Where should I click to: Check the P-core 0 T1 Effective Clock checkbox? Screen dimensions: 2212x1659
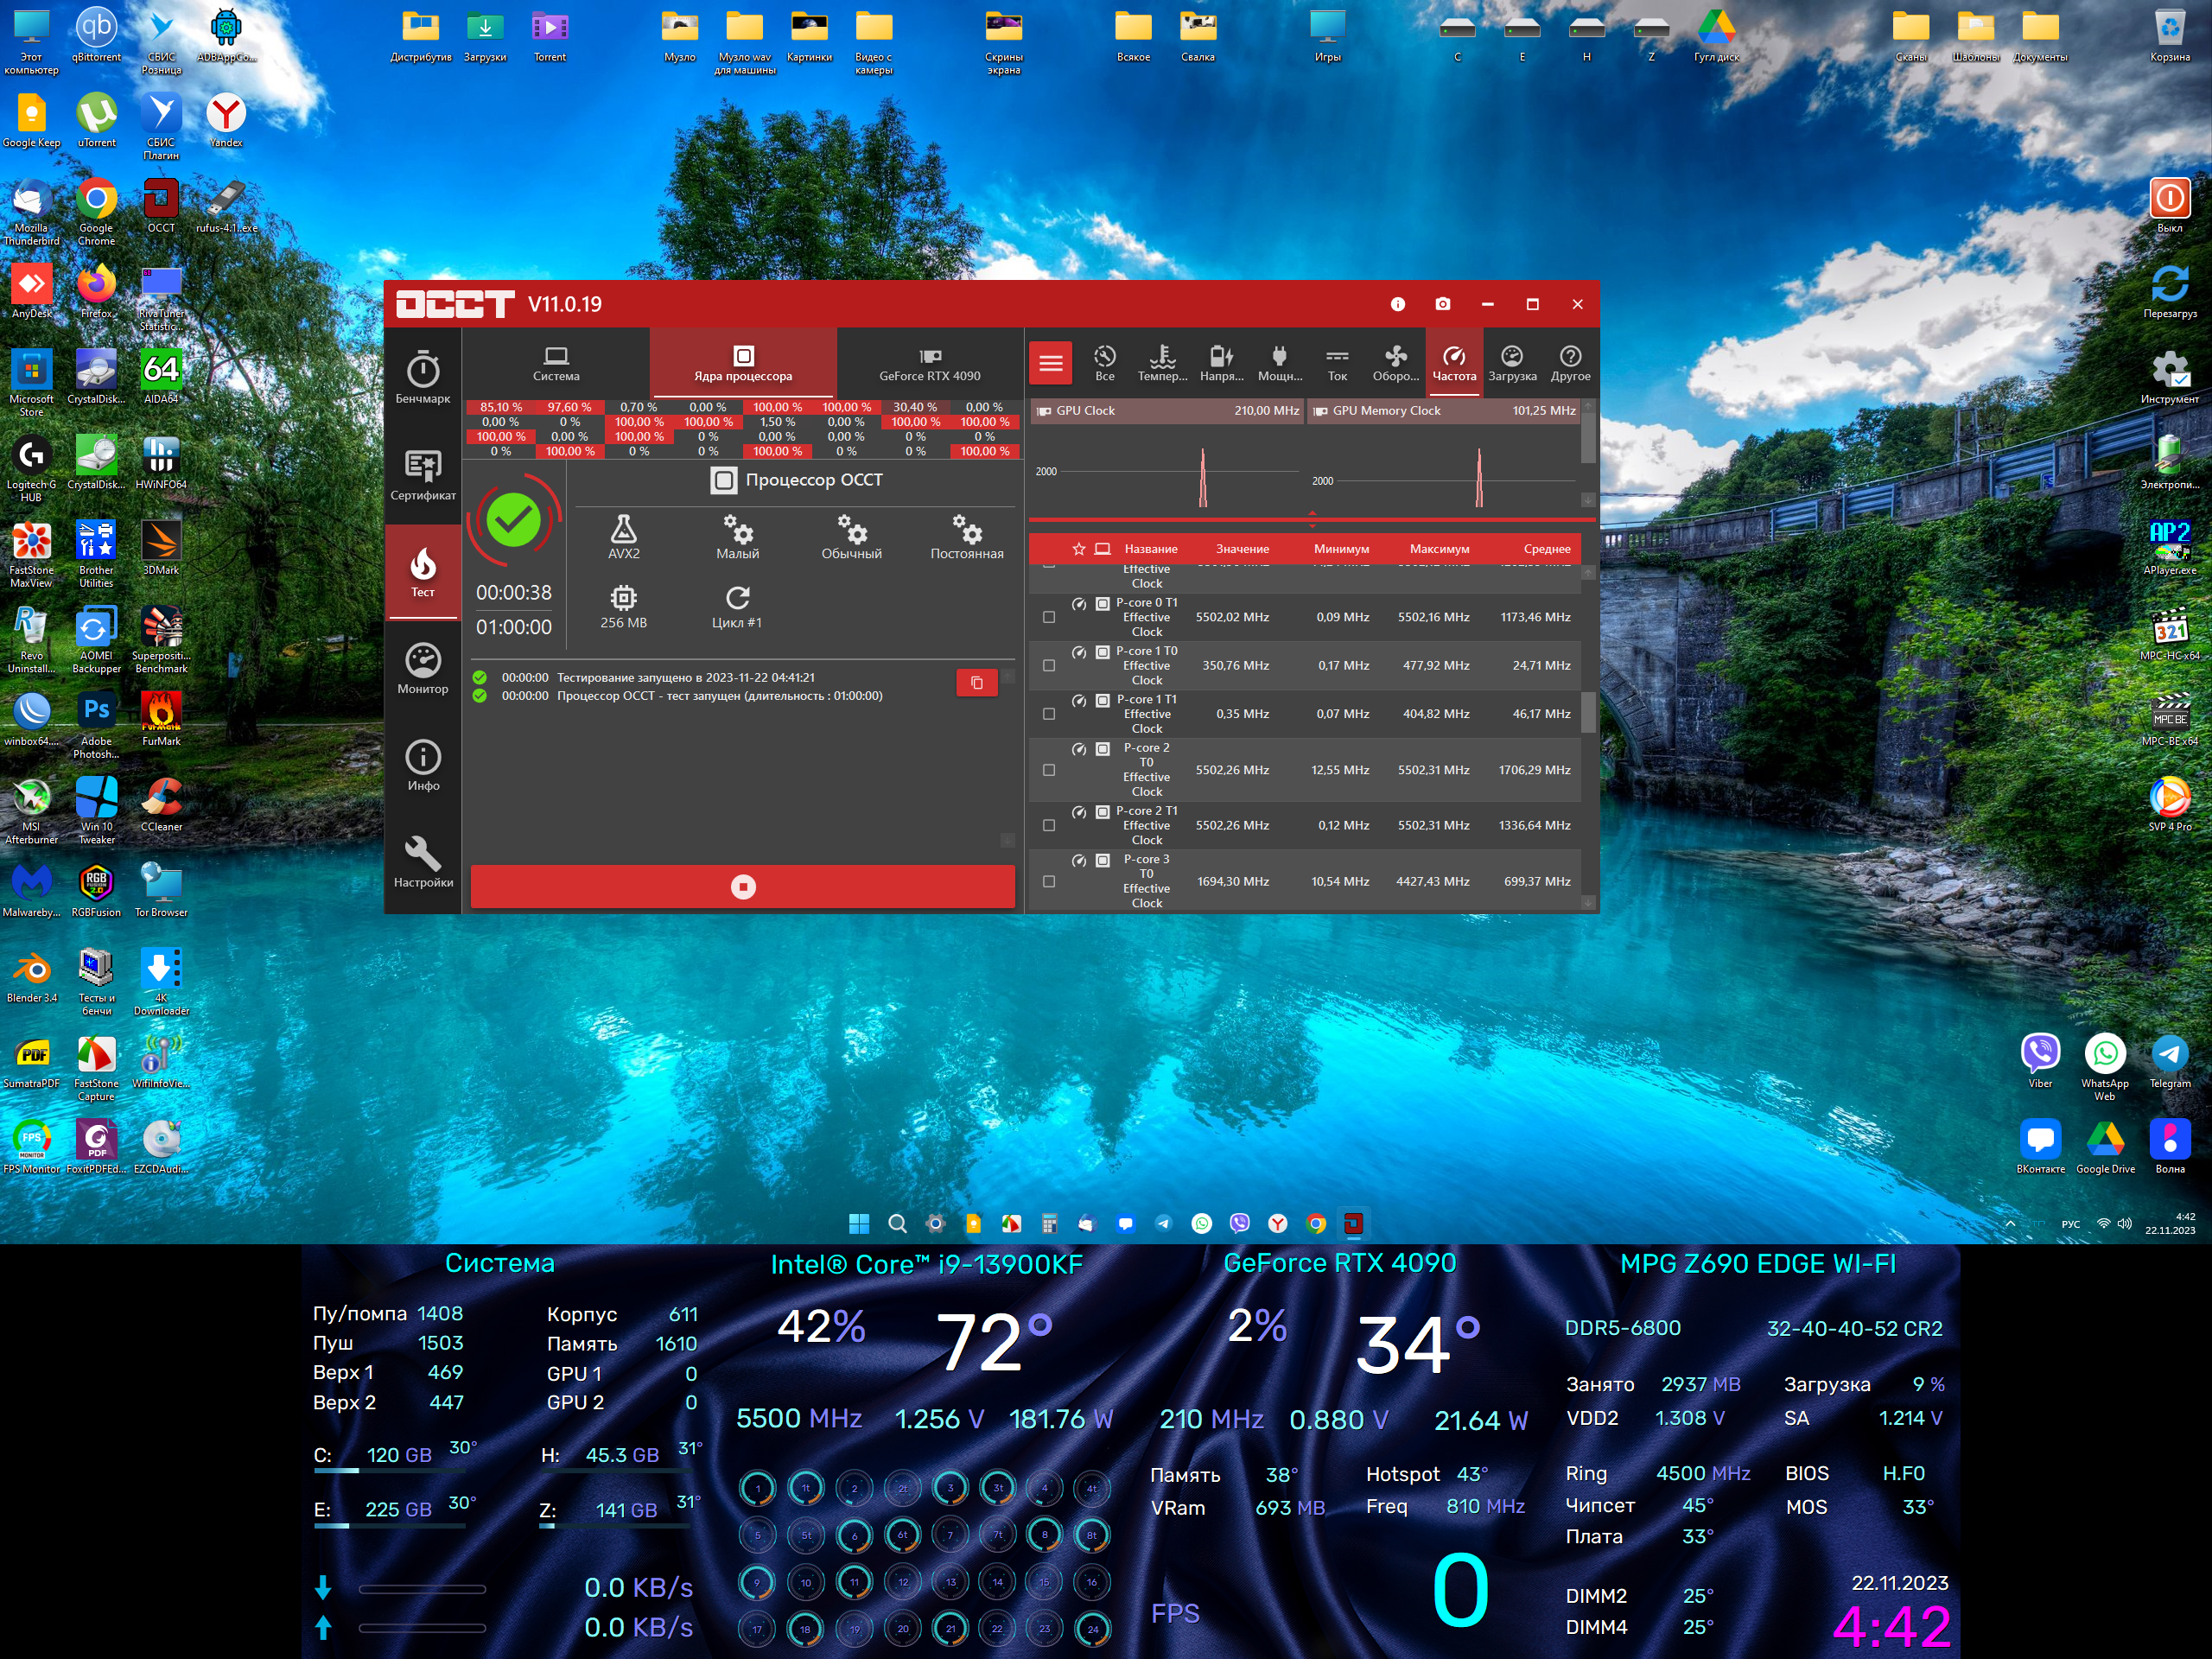tap(1048, 617)
